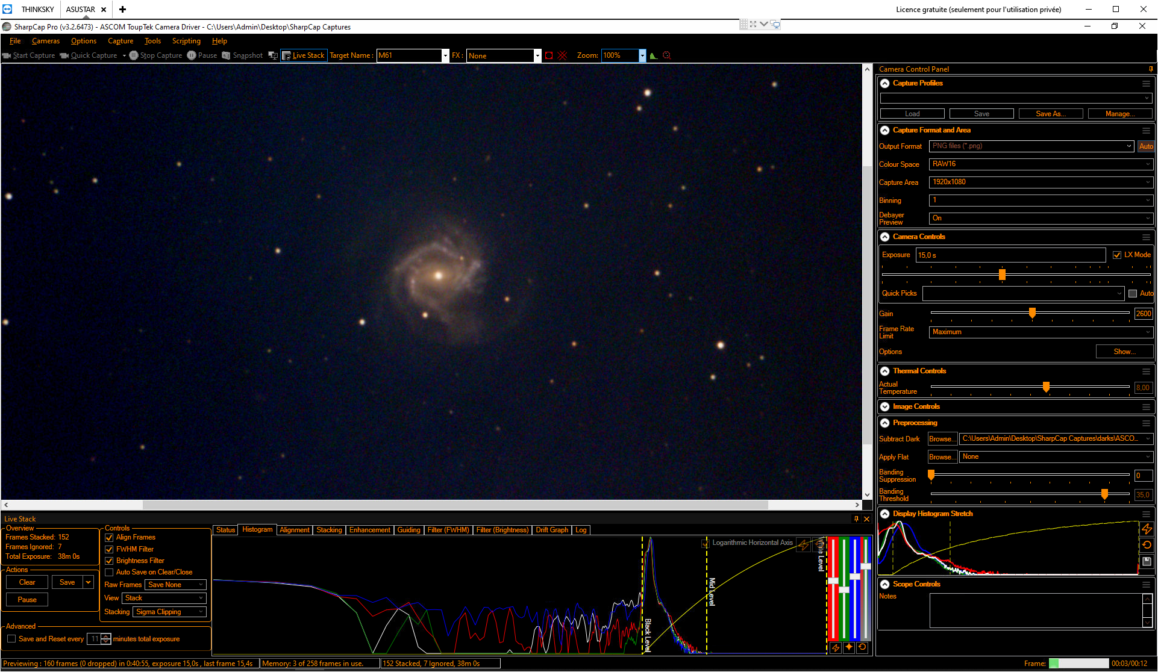Screen dimensions: 1158x672
Task: Toggle the FWHM Filter checkbox
Action: point(109,549)
